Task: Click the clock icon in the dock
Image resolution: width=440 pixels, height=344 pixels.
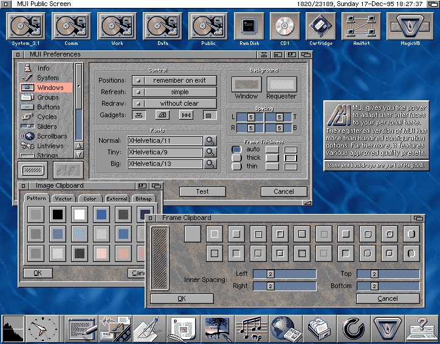Action: (43, 329)
